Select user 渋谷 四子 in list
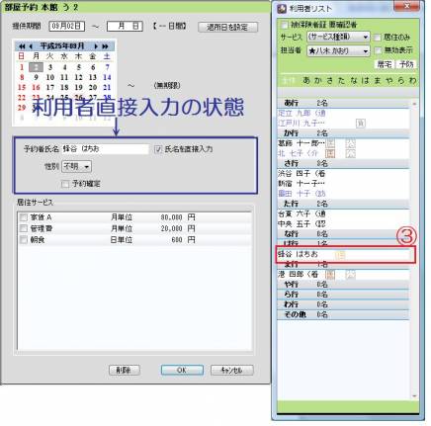This screenshot has height=426, width=431. [343, 174]
